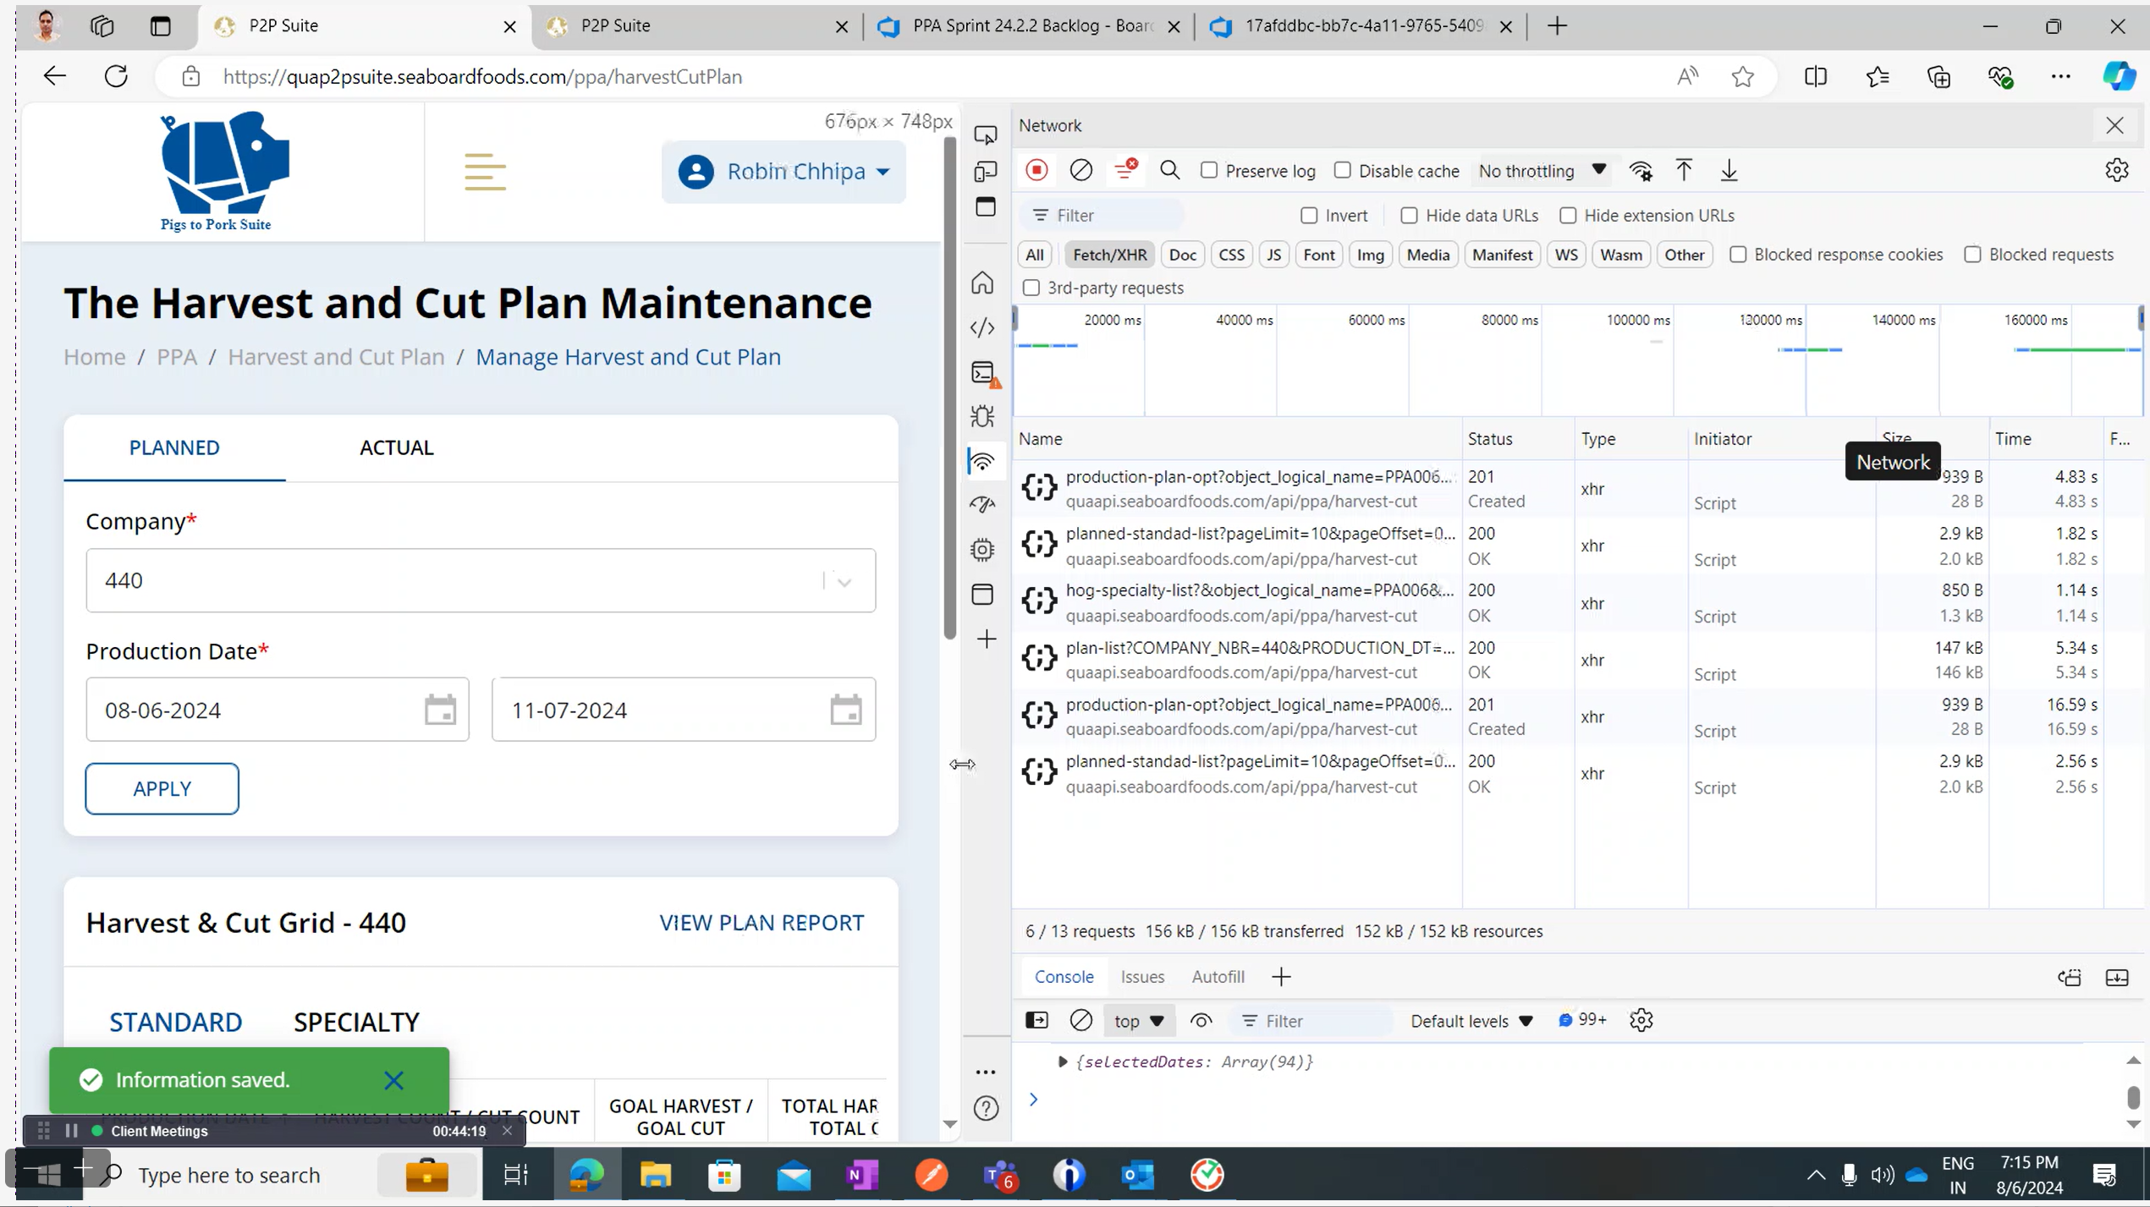Open the VIEW PLAN REPORT link

tap(762, 922)
